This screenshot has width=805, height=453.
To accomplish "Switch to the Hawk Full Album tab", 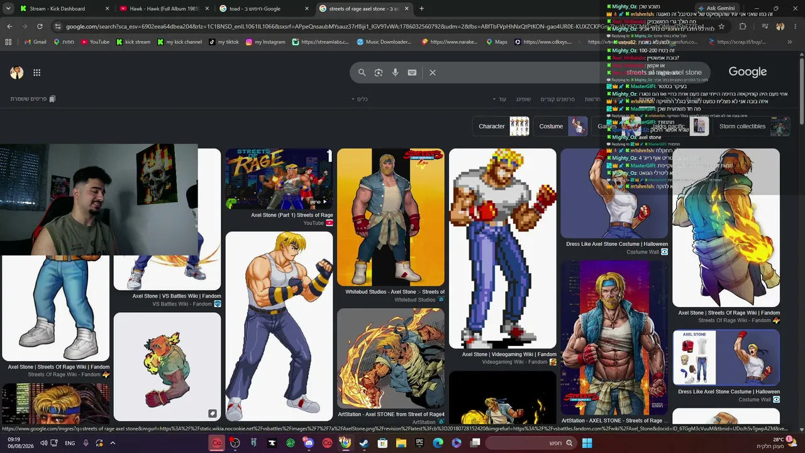I will click(x=164, y=9).
